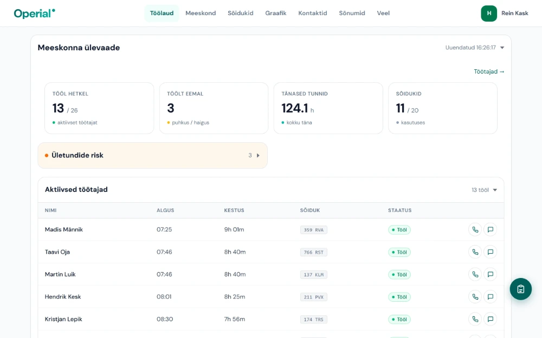Click the Kestus column header
542x338 pixels.
pos(234,210)
